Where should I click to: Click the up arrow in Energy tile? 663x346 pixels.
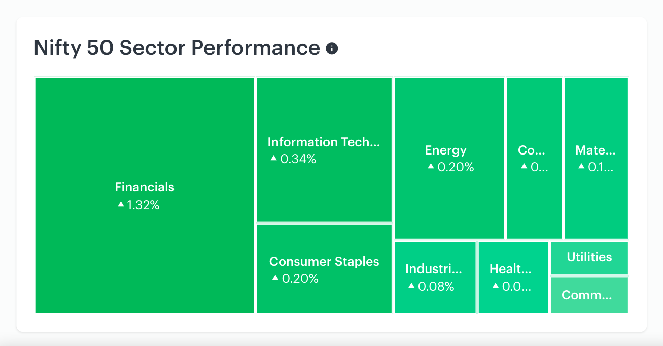(x=431, y=166)
